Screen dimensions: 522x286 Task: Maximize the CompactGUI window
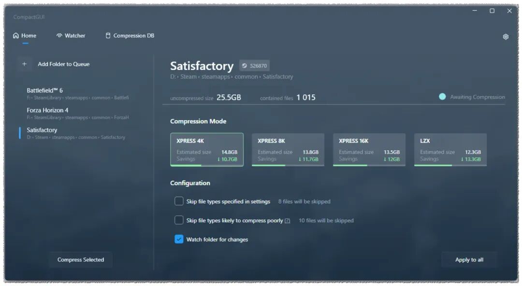[x=492, y=11]
